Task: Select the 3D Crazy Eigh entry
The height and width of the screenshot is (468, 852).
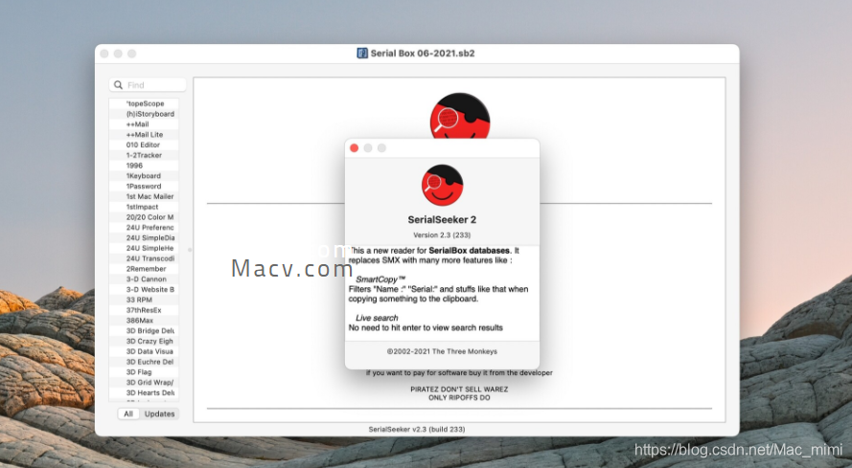Action: point(144,341)
